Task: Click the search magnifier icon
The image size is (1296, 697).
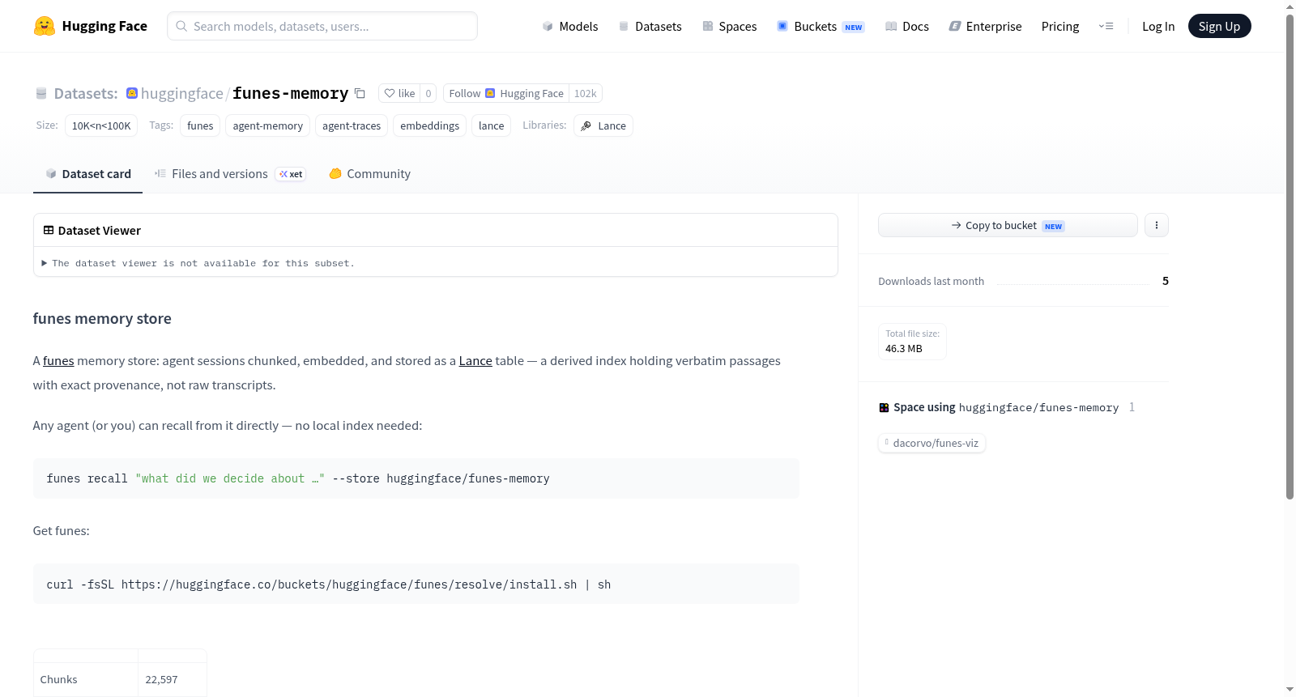Action: [181, 26]
